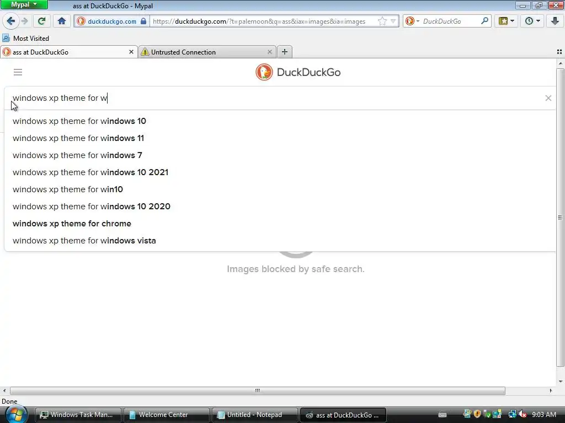Screen dimensions: 565x423
Task: Select suggestion 'windows xp theme for win10'
Action: (280, 189)
